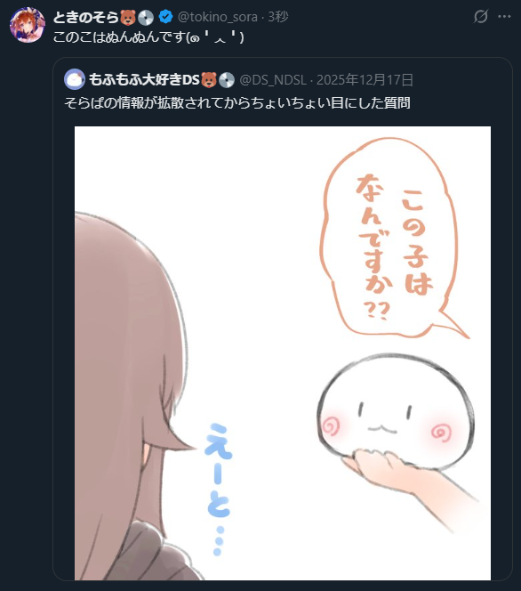The image size is (521, 591).
Task: Click the この子はなんですか speech bubble
Action: point(389,239)
